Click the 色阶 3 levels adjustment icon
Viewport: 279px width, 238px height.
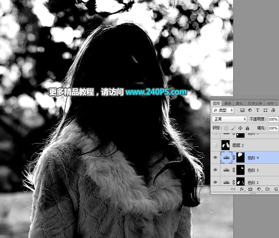tap(226, 170)
